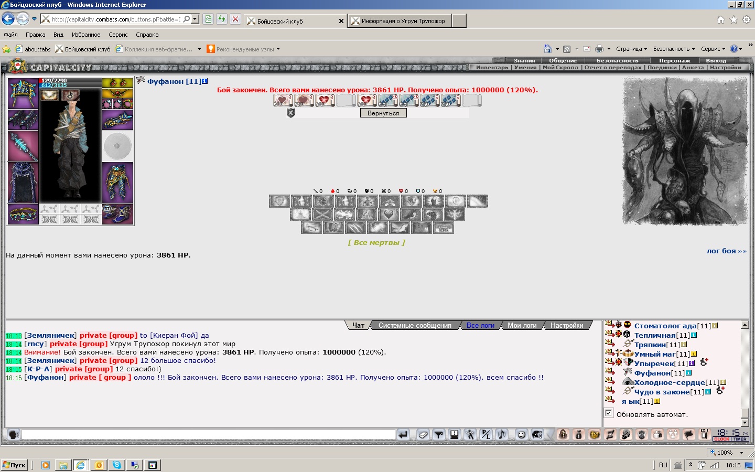The height and width of the screenshot is (472, 755).
Task: Click the speaker head icon left of chat input
Action: 14,434
